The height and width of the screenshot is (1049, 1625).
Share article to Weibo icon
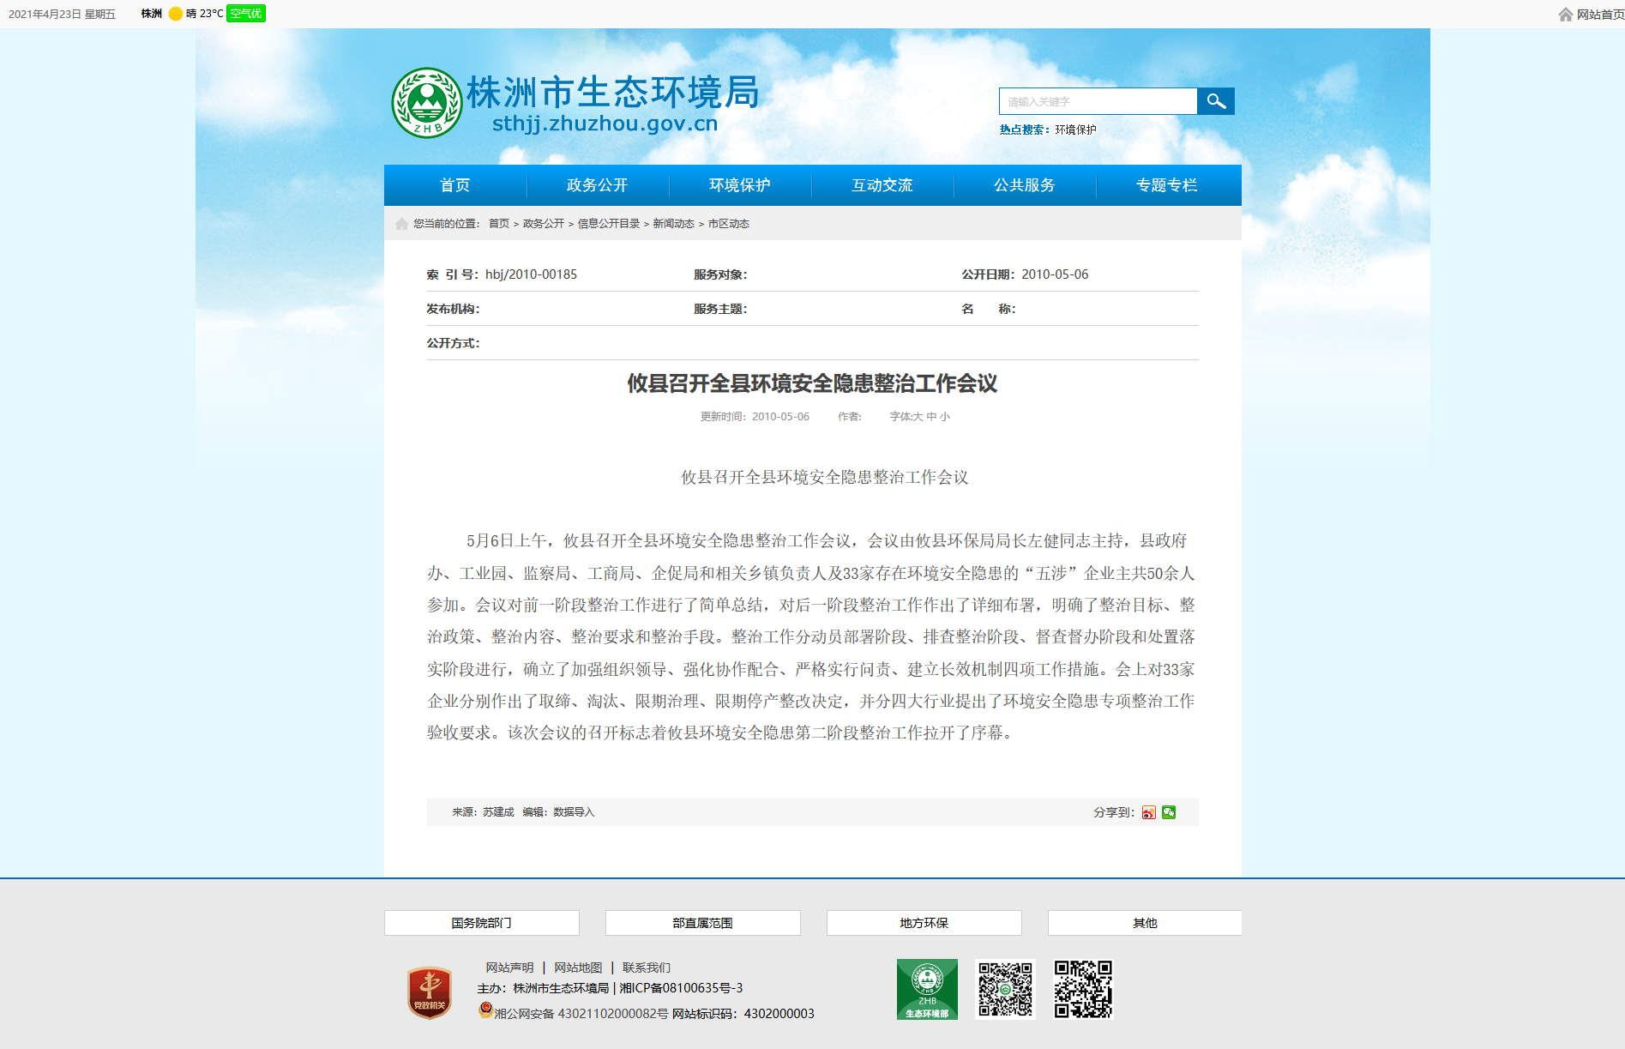pyautogui.click(x=1149, y=812)
